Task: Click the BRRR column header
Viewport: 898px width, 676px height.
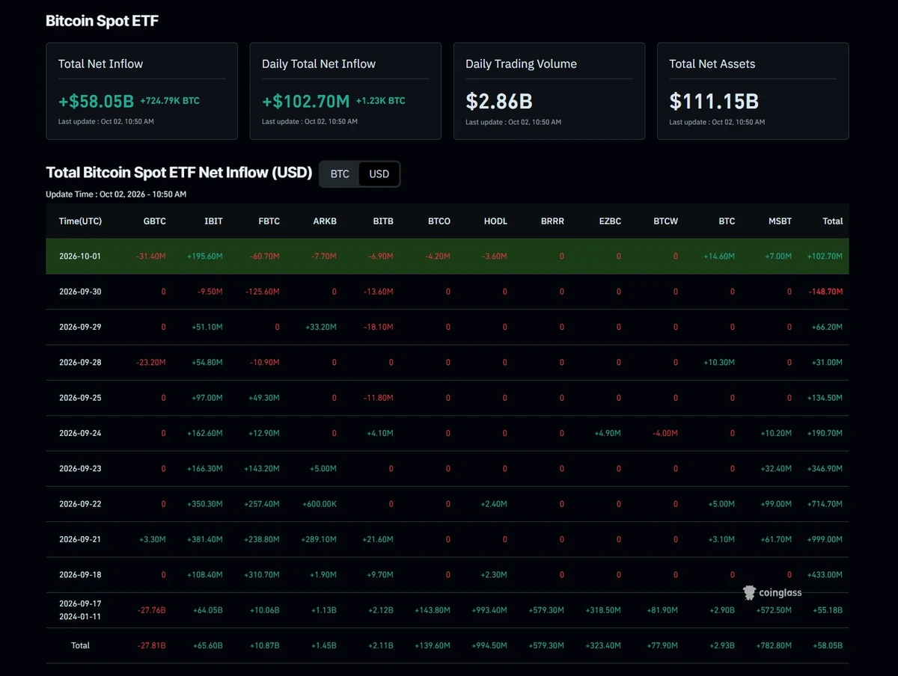Action: pos(552,221)
